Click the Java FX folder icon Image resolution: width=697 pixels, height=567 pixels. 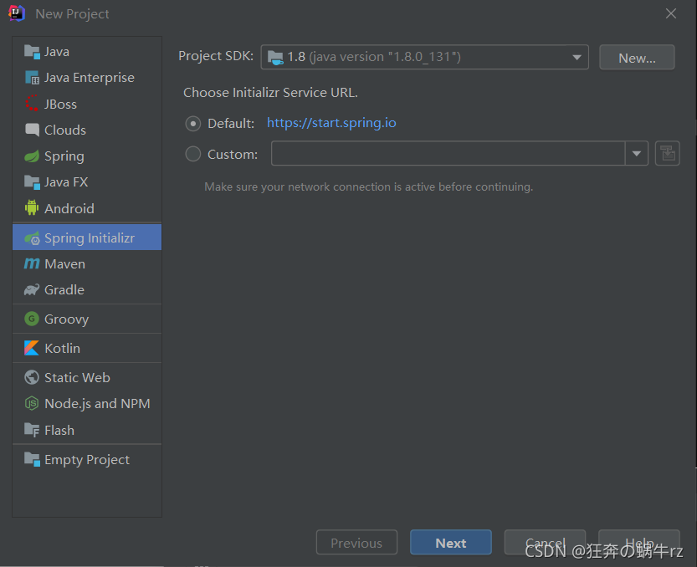coord(32,182)
